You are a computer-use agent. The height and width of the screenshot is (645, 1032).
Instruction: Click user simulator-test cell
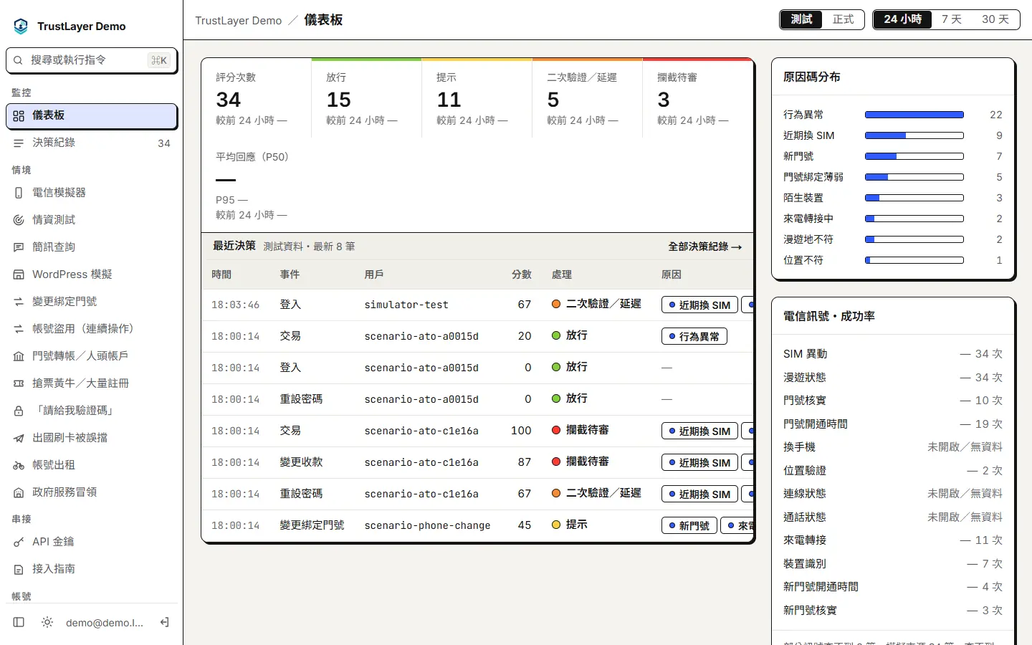(x=406, y=305)
